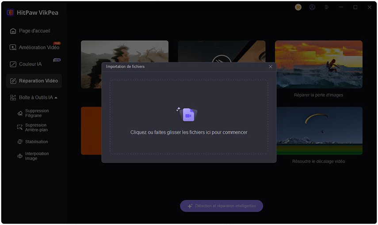The width and height of the screenshot is (378, 225).
Task: Open the hamburger menu in title bar
Action: click(x=327, y=8)
